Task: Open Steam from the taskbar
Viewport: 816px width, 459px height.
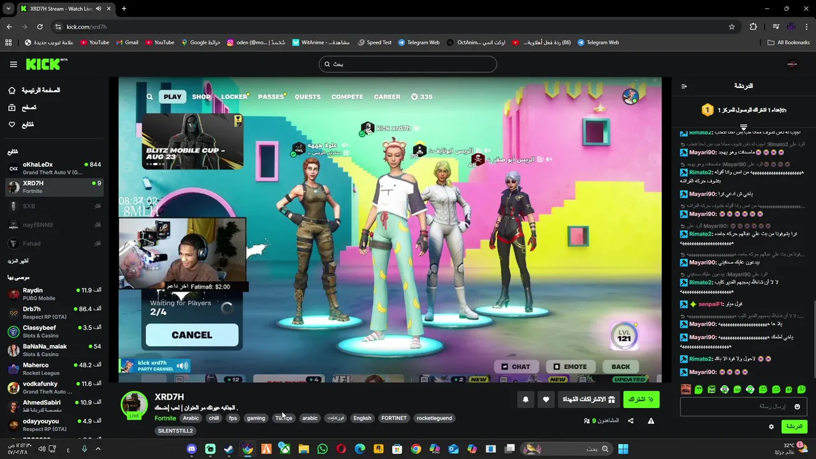Action: point(229,449)
